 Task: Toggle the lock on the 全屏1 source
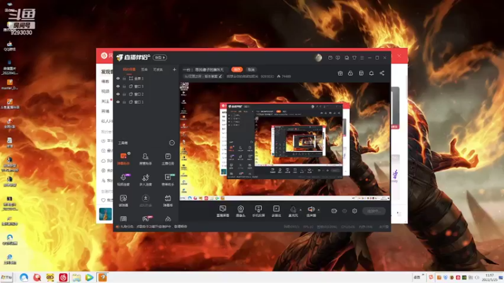pos(124,78)
